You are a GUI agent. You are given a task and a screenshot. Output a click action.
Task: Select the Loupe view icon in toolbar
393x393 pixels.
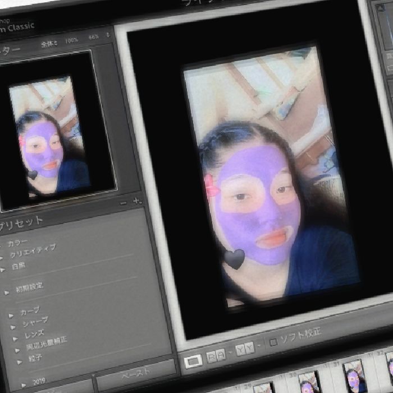tap(193, 361)
